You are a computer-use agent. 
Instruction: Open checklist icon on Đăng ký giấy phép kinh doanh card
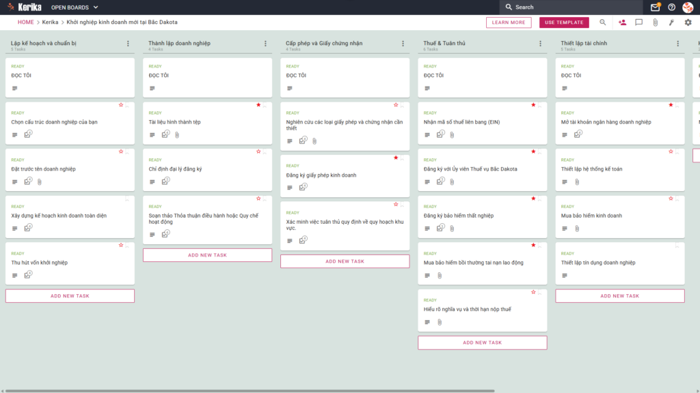[x=303, y=187]
